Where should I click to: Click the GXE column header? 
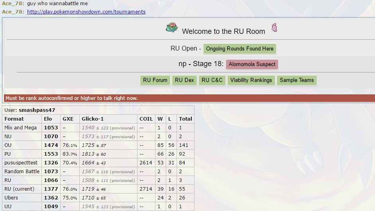[x=68, y=119]
